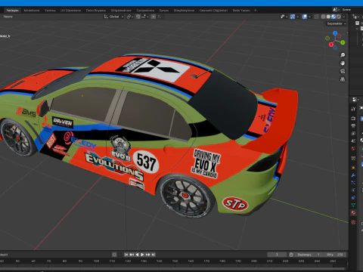Open the World properties tab
Screen dimensions: 363x272
point(353,148)
